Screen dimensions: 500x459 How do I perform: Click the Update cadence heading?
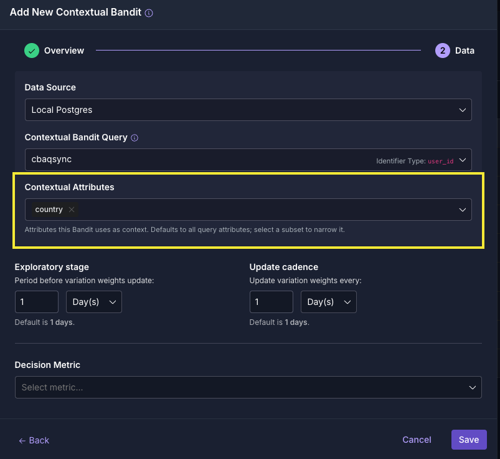pyautogui.click(x=284, y=267)
